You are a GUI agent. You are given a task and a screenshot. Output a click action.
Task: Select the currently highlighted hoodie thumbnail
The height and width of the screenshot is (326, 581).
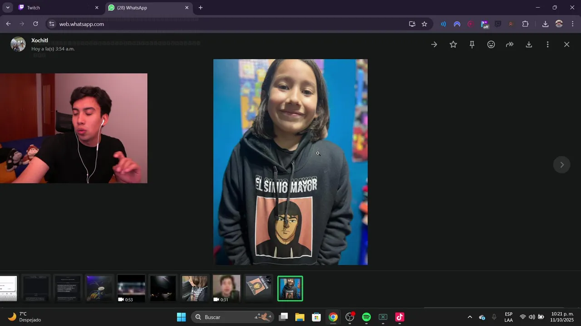(290, 288)
